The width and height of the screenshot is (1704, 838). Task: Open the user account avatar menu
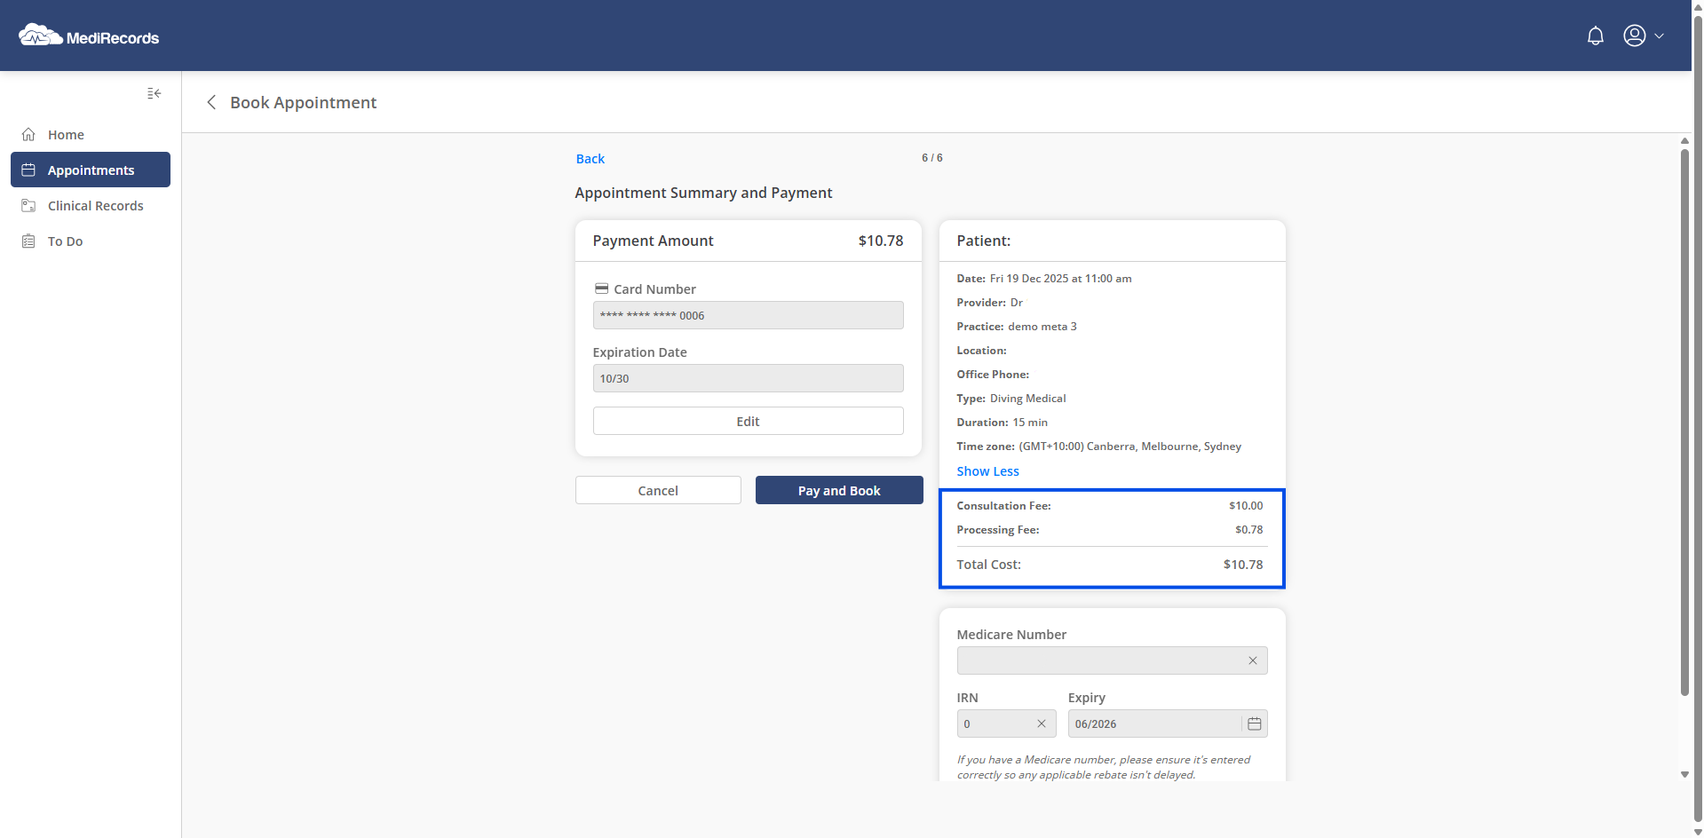click(1635, 36)
